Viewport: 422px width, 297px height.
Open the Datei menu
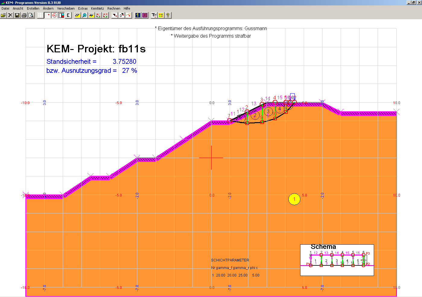click(5, 8)
